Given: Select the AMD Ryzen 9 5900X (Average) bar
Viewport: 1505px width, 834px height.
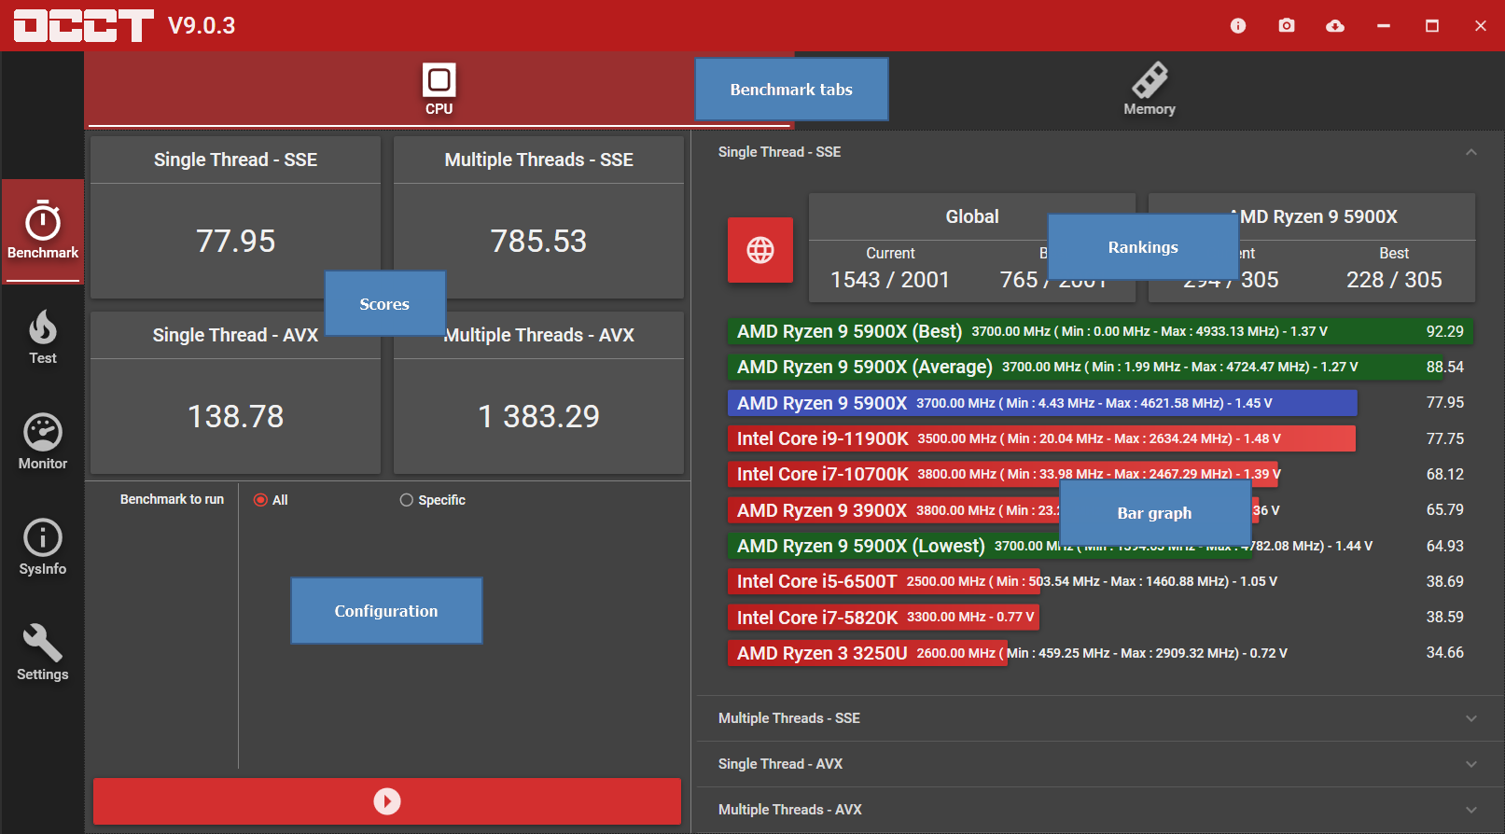Looking at the screenshot, I should [x=1085, y=367].
